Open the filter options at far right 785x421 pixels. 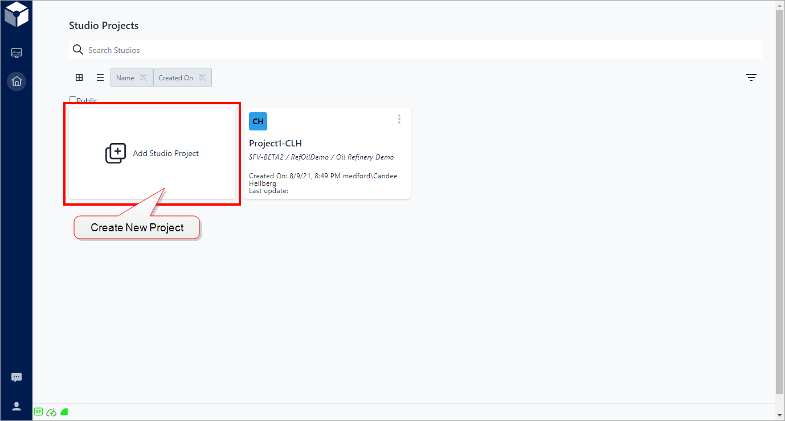pyautogui.click(x=751, y=78)
